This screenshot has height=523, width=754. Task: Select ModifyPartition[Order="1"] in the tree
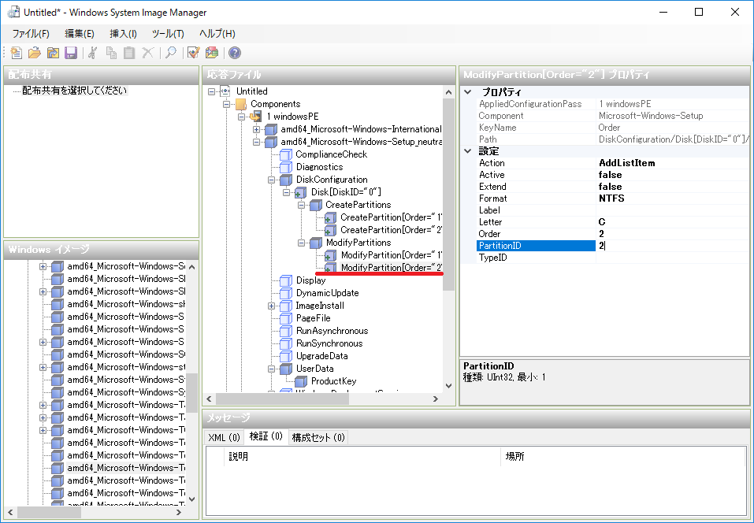(x=392, y=255)
